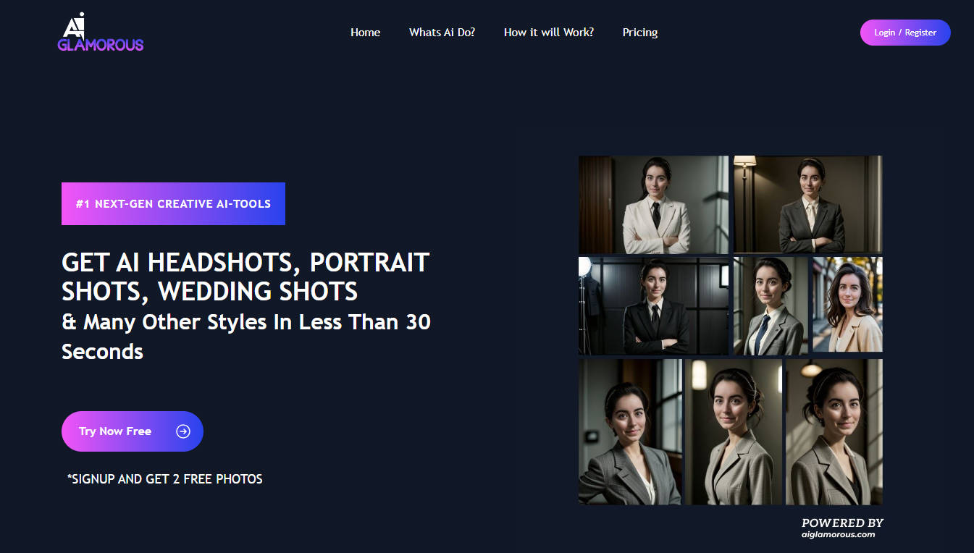Navigate to the Whats Ai Do? section
The height and width of the screenshot is (553, 974).
point(442,32)
